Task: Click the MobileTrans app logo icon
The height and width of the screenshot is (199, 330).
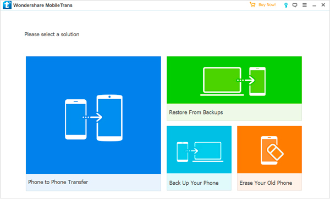Action: tap(7, 5)
